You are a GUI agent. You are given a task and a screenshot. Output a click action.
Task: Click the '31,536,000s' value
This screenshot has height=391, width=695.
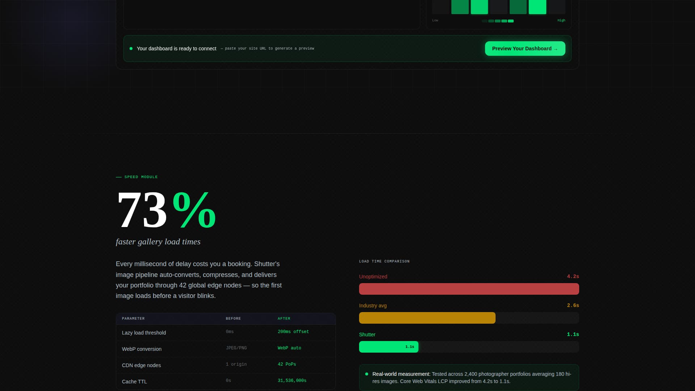point(292,381)
